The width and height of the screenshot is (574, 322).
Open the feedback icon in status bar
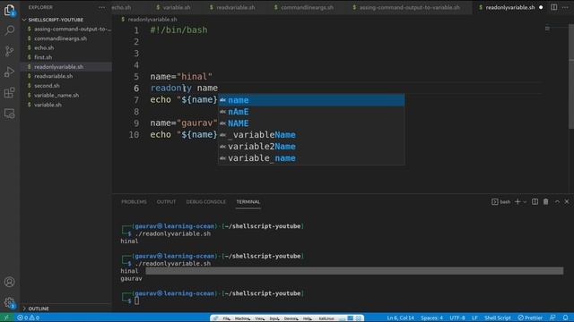coord(552,318)
